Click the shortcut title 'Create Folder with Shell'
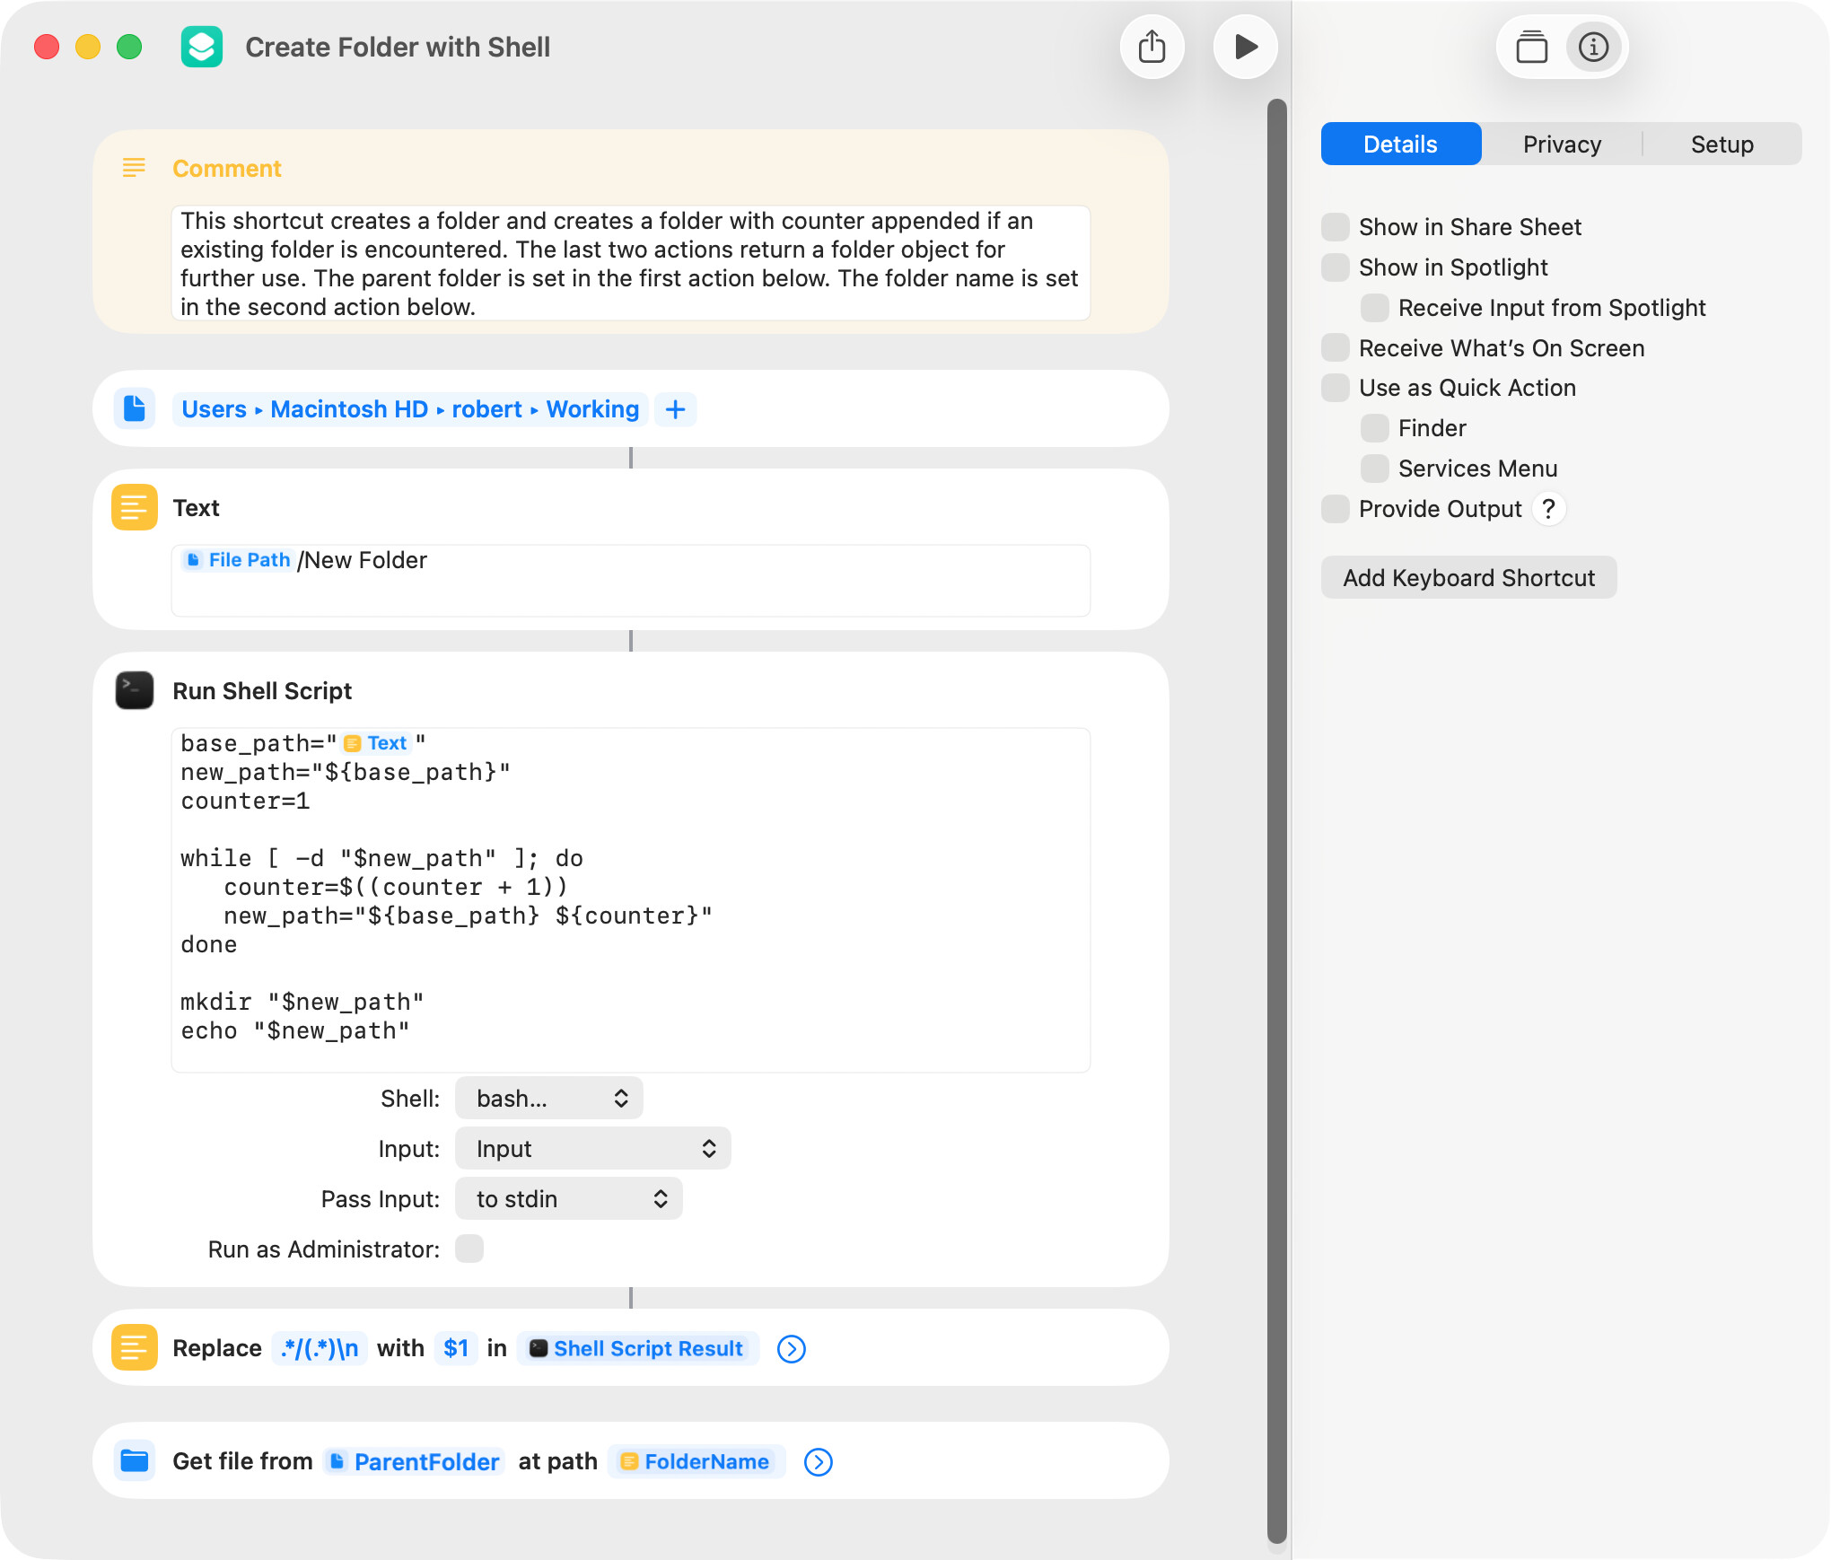1831x1560 pixels. [x=398, y=47]
